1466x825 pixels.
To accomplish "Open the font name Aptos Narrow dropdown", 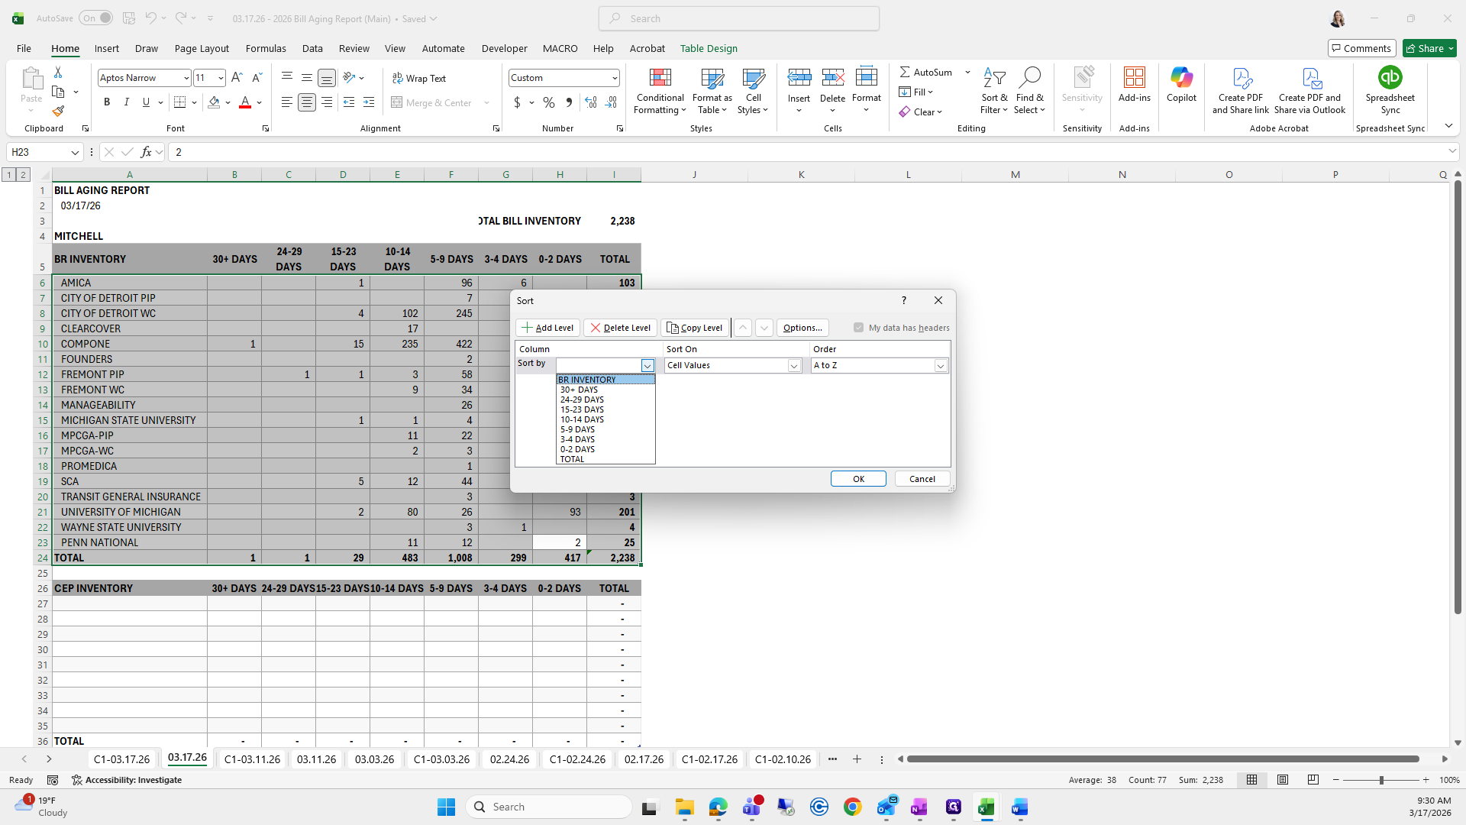I will 186,78.
